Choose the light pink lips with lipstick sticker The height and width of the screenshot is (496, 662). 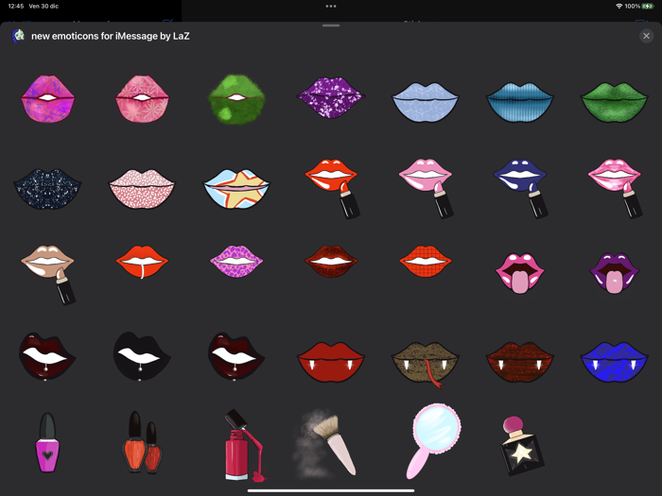pos(427,189)
